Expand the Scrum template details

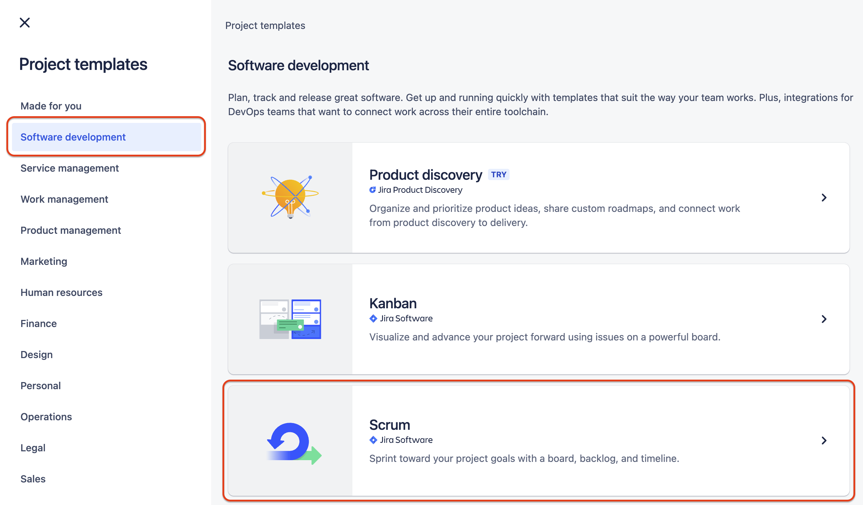[824, 440]
